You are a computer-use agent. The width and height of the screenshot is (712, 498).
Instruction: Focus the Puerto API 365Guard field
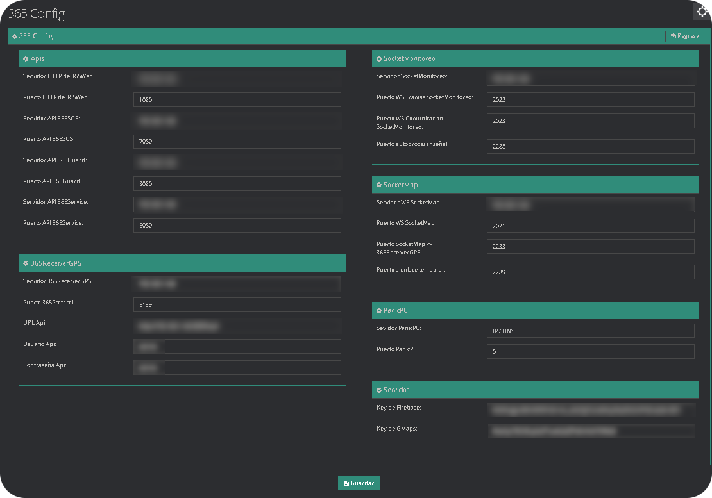coord(237,183)
